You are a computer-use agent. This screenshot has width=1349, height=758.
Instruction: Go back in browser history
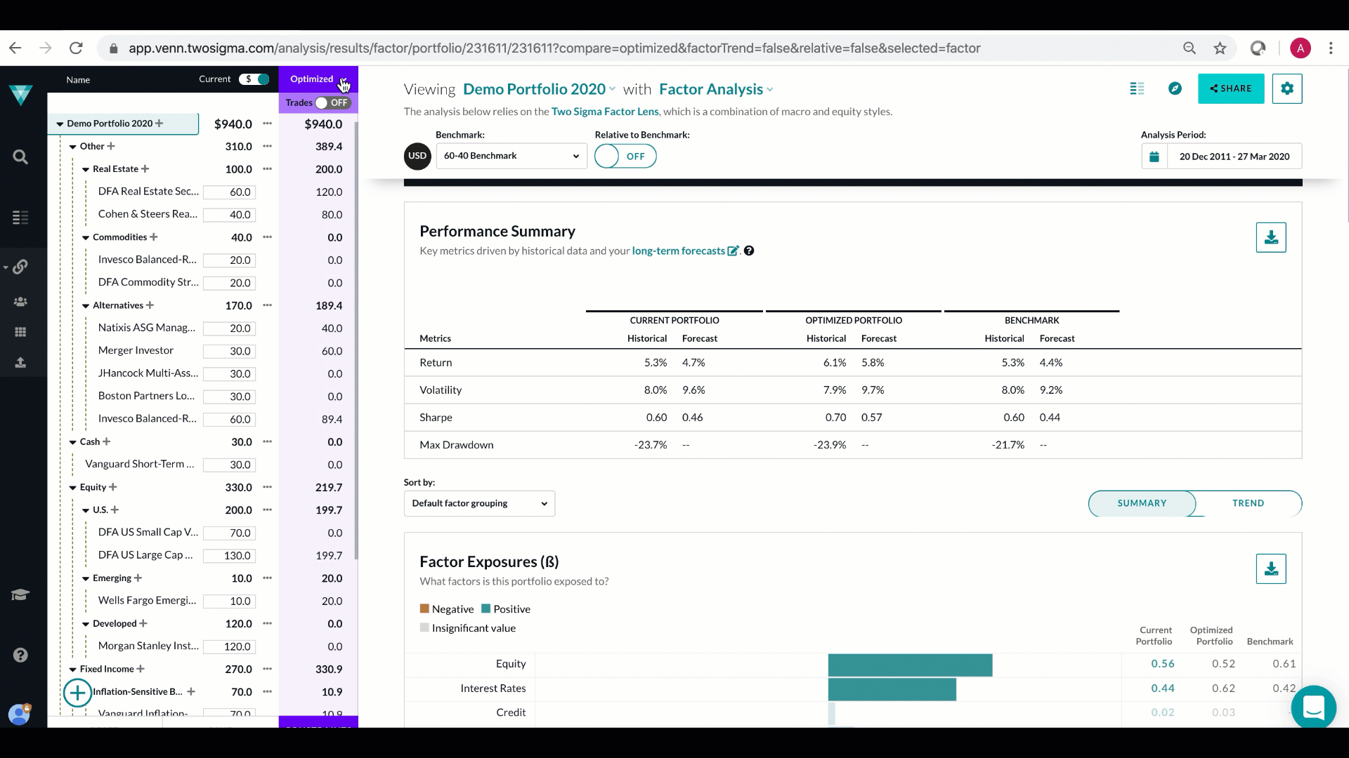click(x=15, y=48)
